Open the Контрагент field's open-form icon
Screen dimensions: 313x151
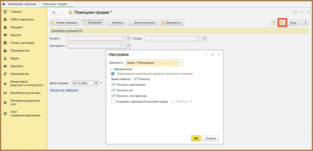(x=128, y=46)
